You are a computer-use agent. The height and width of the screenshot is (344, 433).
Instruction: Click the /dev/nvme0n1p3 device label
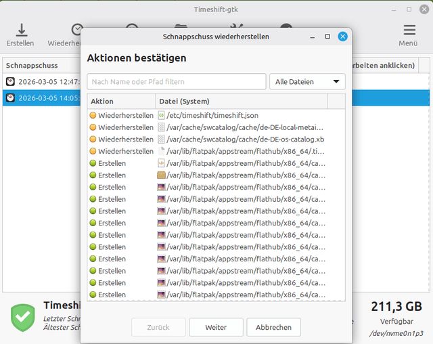(x=396, y=333)
